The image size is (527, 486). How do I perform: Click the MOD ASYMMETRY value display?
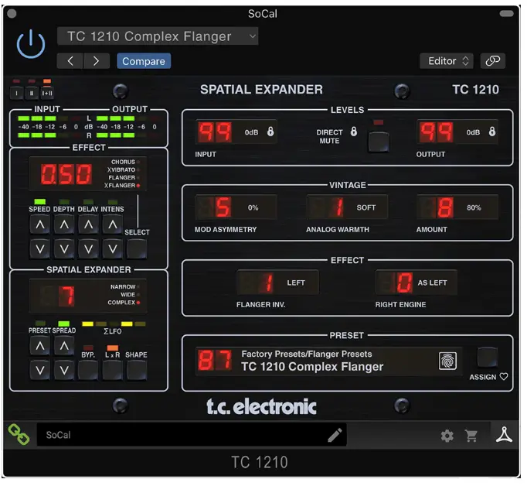(236, 207)
